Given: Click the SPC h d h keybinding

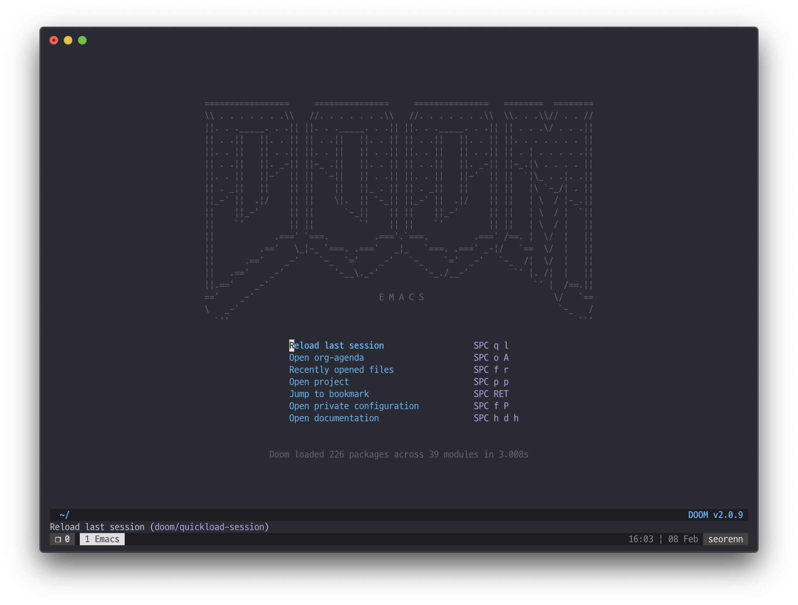Looking at the screenshot, I should point(496,418).
